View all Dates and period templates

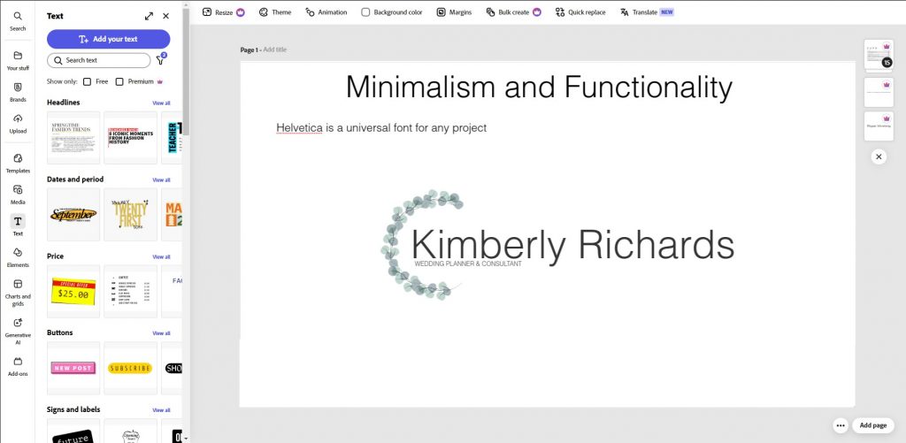coord(161,179)
